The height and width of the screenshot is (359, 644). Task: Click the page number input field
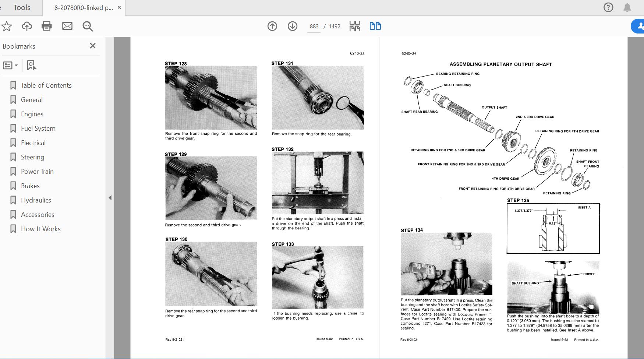(314, 27)
